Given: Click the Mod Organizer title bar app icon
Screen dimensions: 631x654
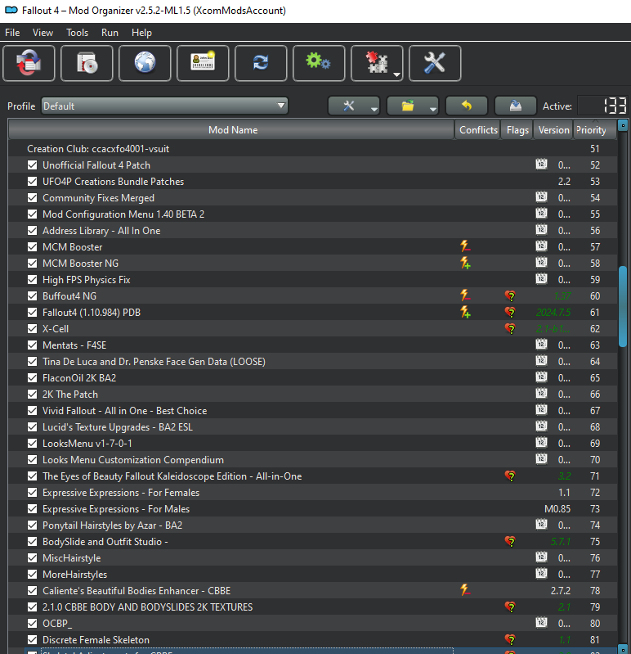Looking at the screenshot, I should point(11,10).
